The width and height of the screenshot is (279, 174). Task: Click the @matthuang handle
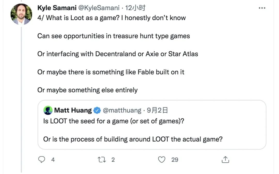click(x=122, y=111)
